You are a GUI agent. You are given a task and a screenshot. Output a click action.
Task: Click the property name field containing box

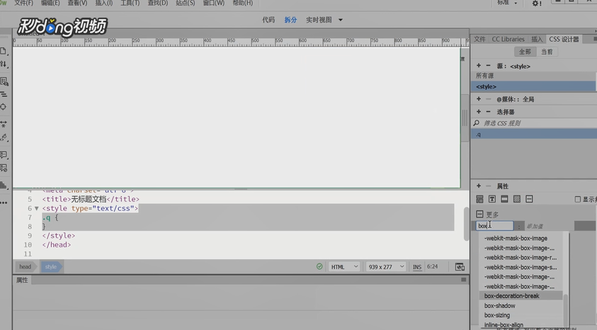tap(494, 226)
